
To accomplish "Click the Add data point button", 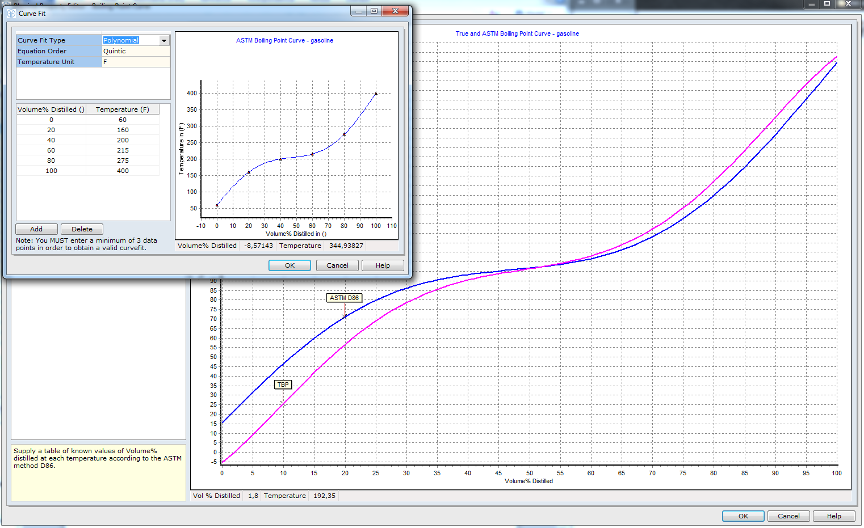I will click(x=36, y=229).
